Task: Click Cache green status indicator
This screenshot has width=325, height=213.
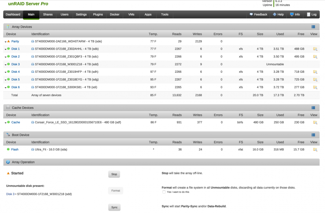Action: pos(8,122)
